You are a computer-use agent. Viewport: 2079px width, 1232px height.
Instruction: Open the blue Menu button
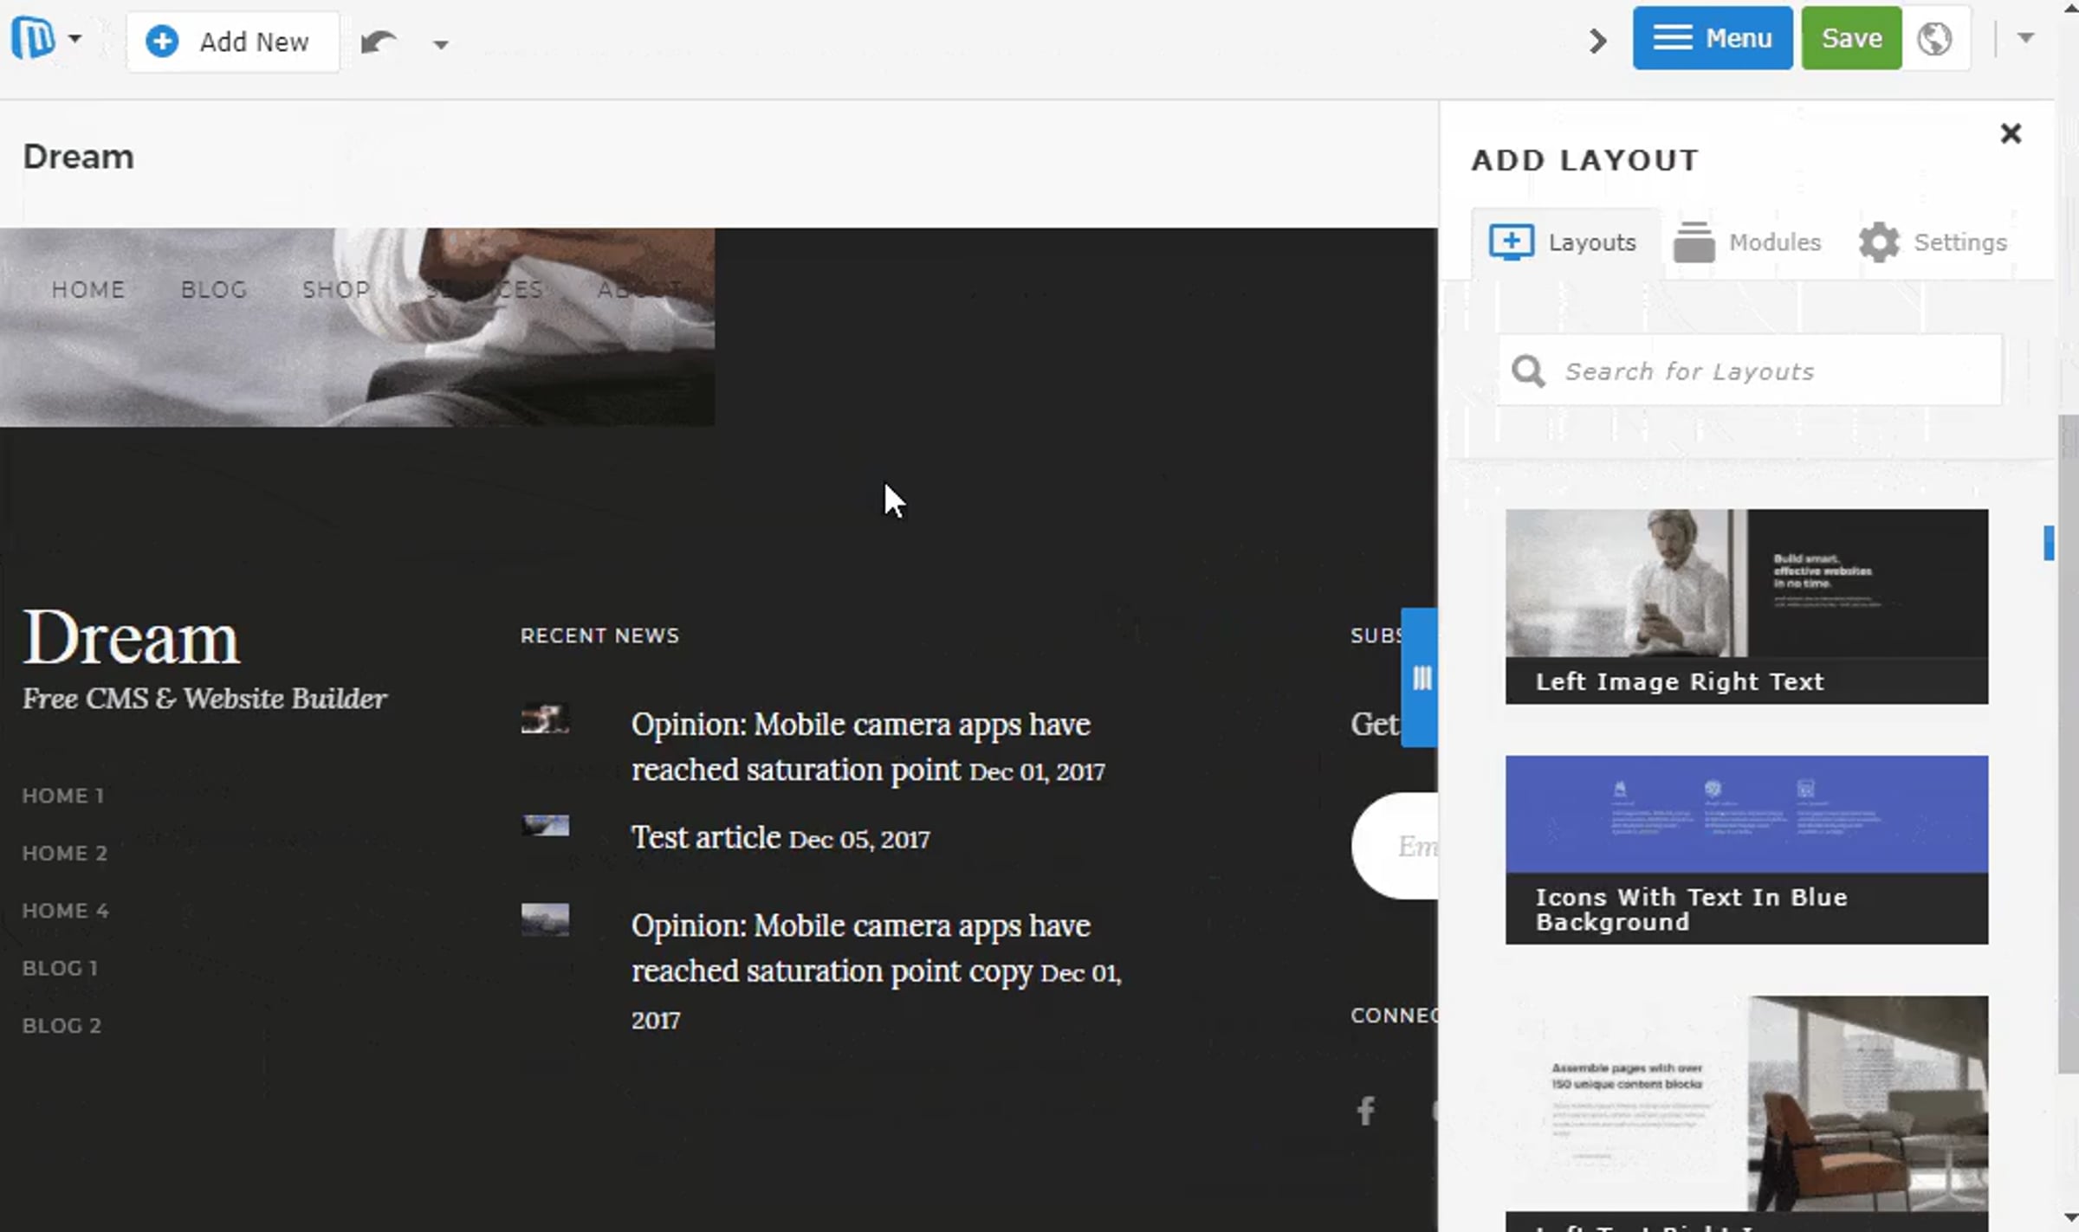[1713, 38]
